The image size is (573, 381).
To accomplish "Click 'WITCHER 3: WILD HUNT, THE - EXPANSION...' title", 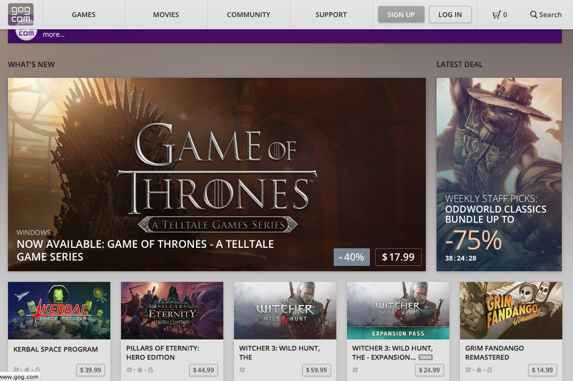I will click(392, 353).
